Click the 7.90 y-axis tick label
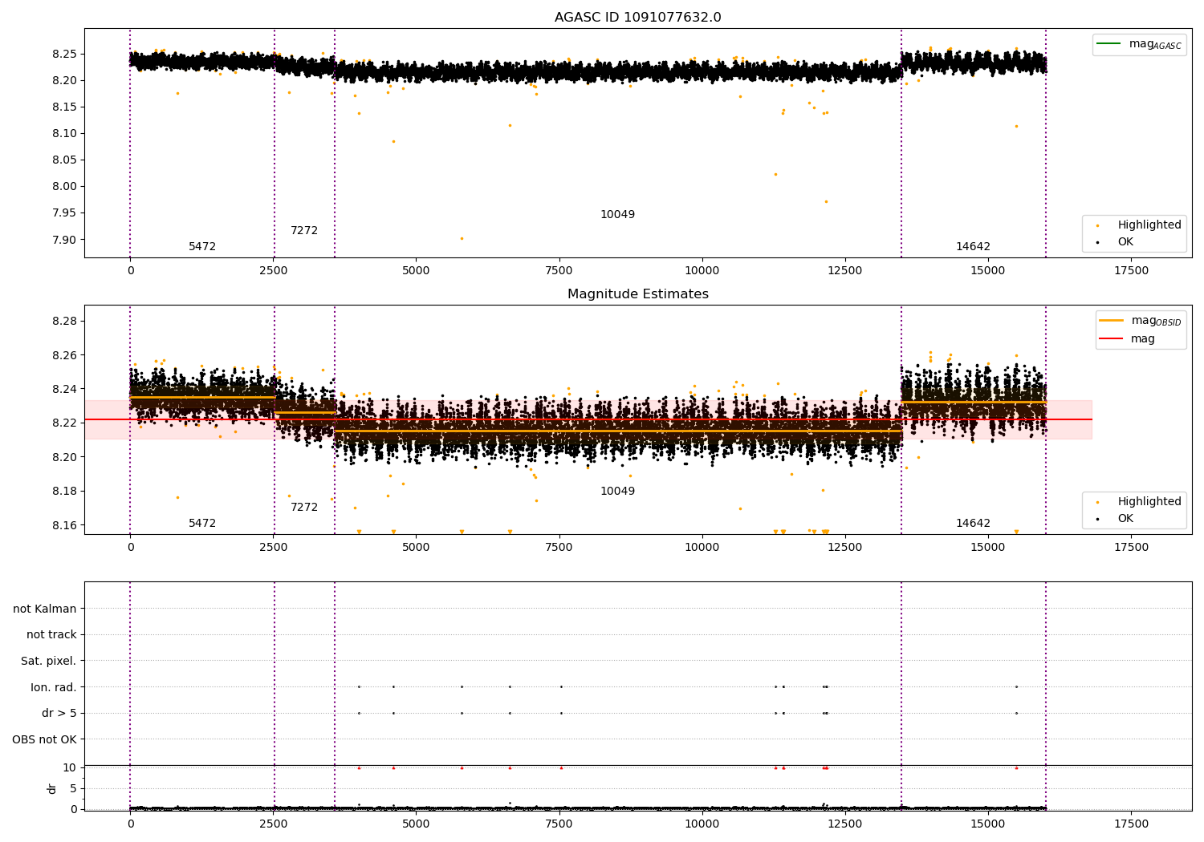1204x842 pixels. tap(65, 240)
